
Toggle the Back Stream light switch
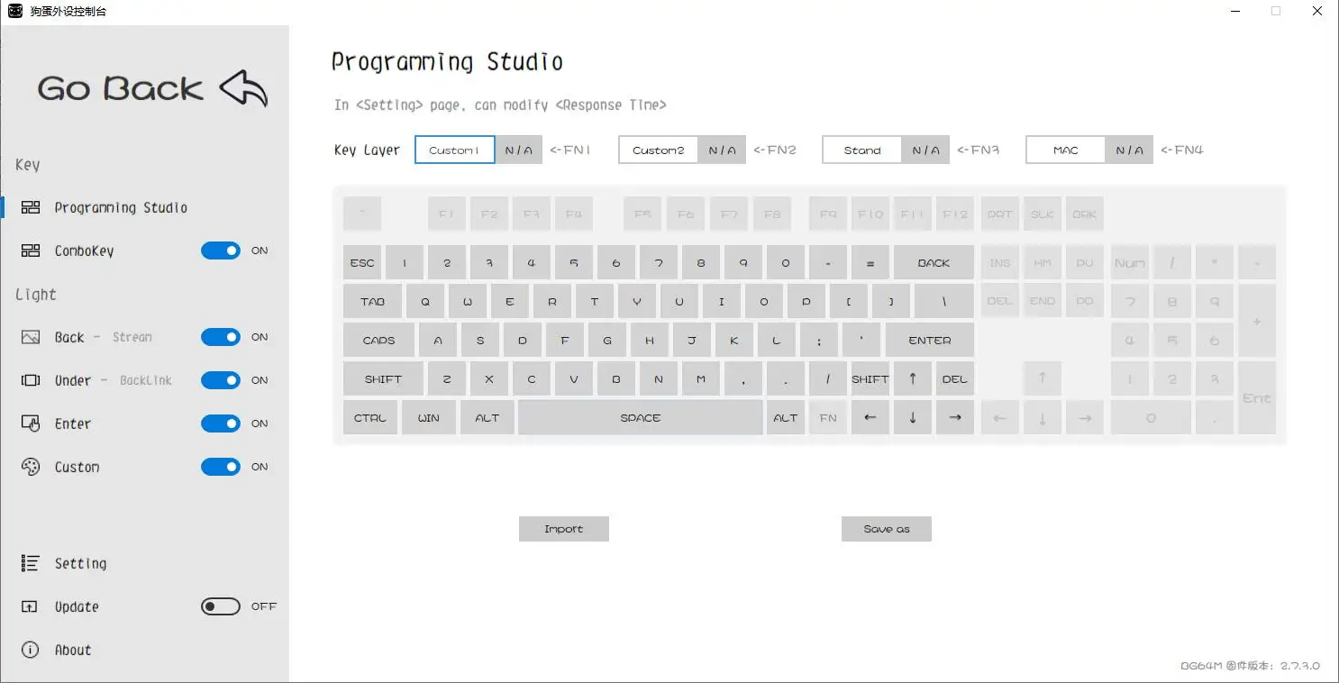coord(221,337)
